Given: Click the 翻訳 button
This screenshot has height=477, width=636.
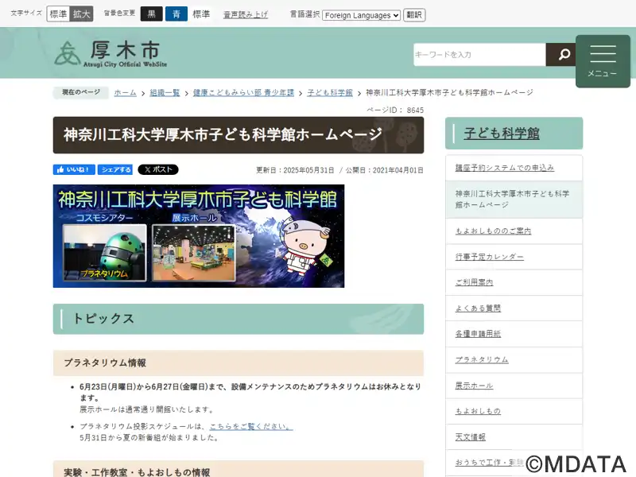Looking at the screenshot, I should pyautogui.click(x=414, y=15).
